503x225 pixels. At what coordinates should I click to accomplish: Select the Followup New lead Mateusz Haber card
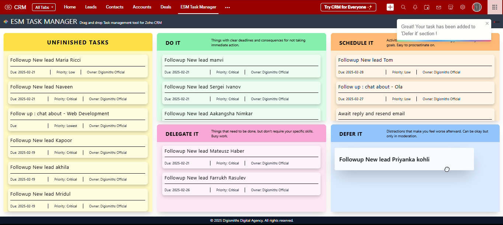(x=241, y=157)
